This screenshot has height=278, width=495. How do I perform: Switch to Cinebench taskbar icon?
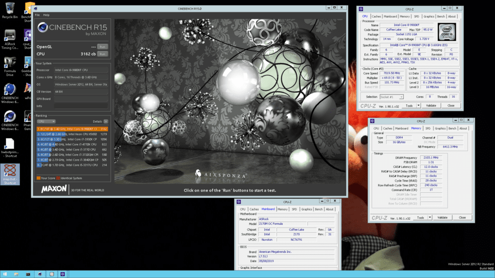40,274
